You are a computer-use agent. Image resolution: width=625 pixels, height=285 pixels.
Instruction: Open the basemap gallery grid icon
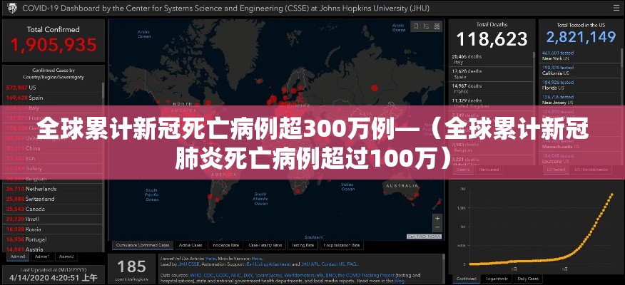437,26
